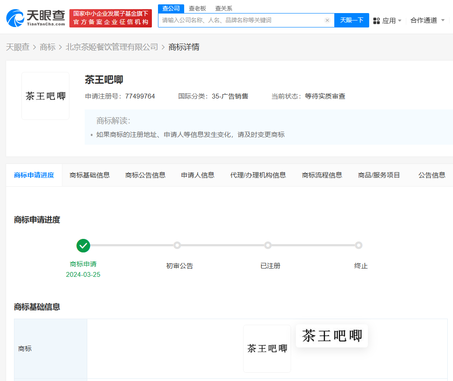Click the 商标 row label in table
This screenshot has width=453, height=381.
click(x=25, y=349)
